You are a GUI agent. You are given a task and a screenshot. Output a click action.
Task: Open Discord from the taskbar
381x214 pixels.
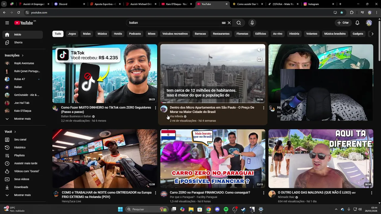point(217,209)
